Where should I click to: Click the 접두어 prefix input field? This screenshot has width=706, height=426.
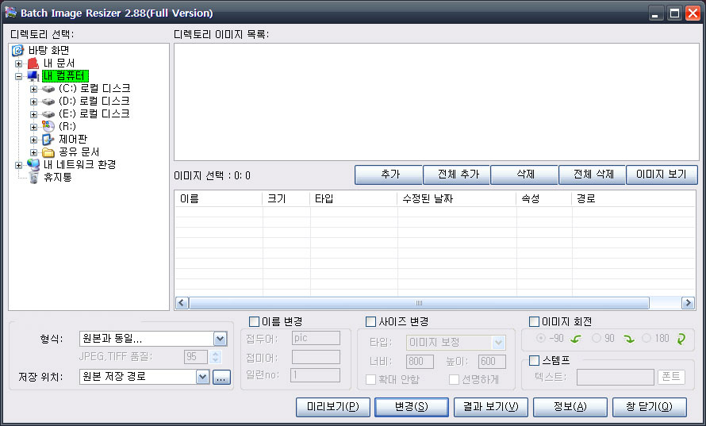click(316, 338)
